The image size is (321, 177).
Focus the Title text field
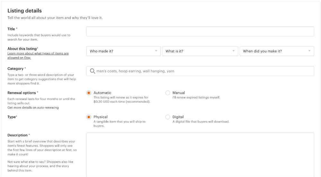(200, 31)
